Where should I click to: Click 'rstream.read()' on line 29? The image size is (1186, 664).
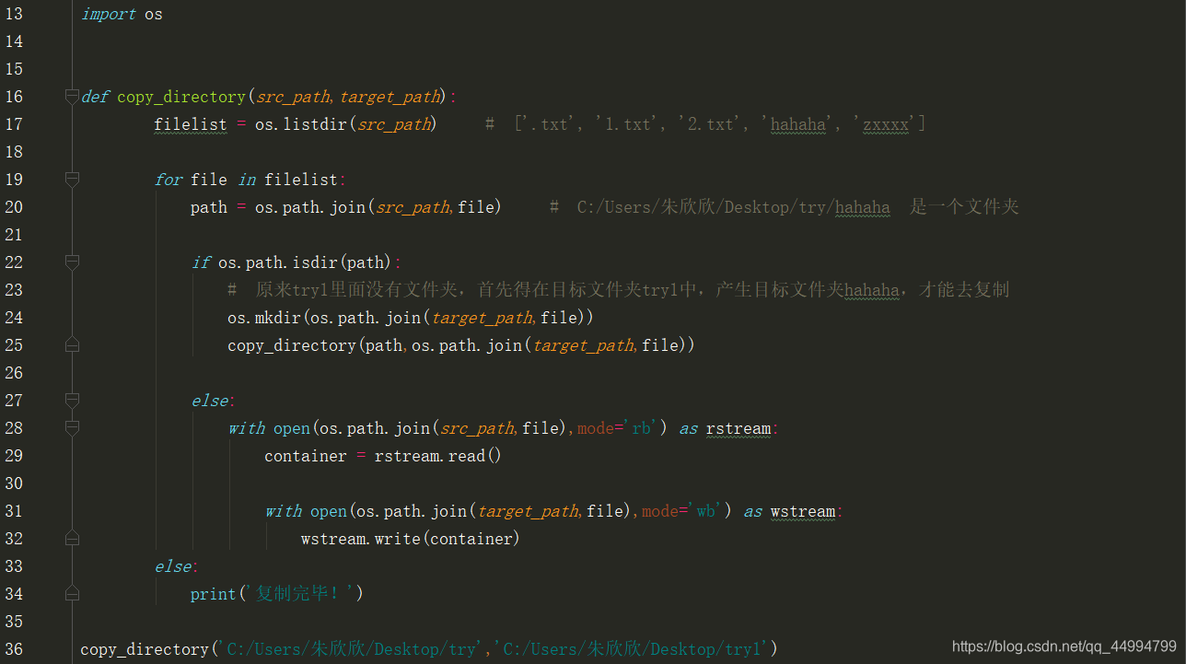(x=438, y=456)
